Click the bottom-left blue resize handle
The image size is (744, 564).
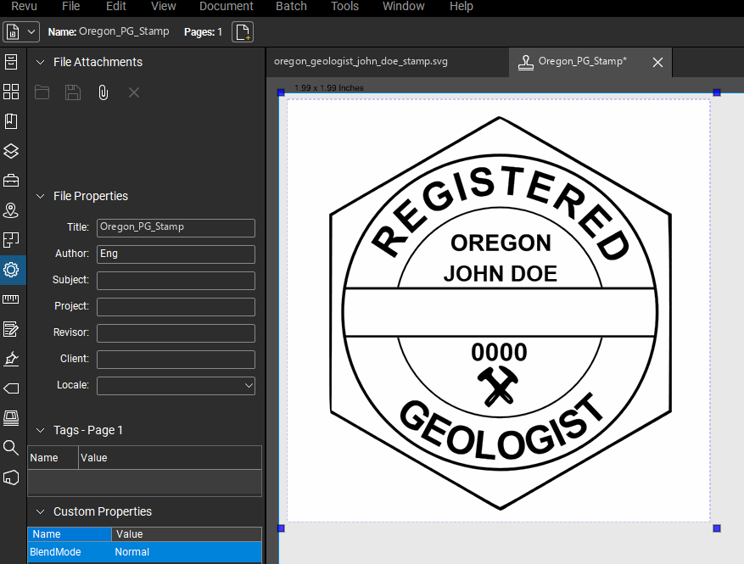click(281, 528)
